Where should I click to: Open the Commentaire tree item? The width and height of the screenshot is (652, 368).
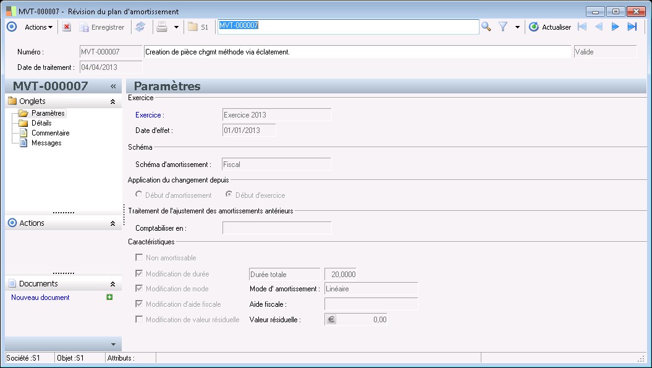click(x=50, y=133)
